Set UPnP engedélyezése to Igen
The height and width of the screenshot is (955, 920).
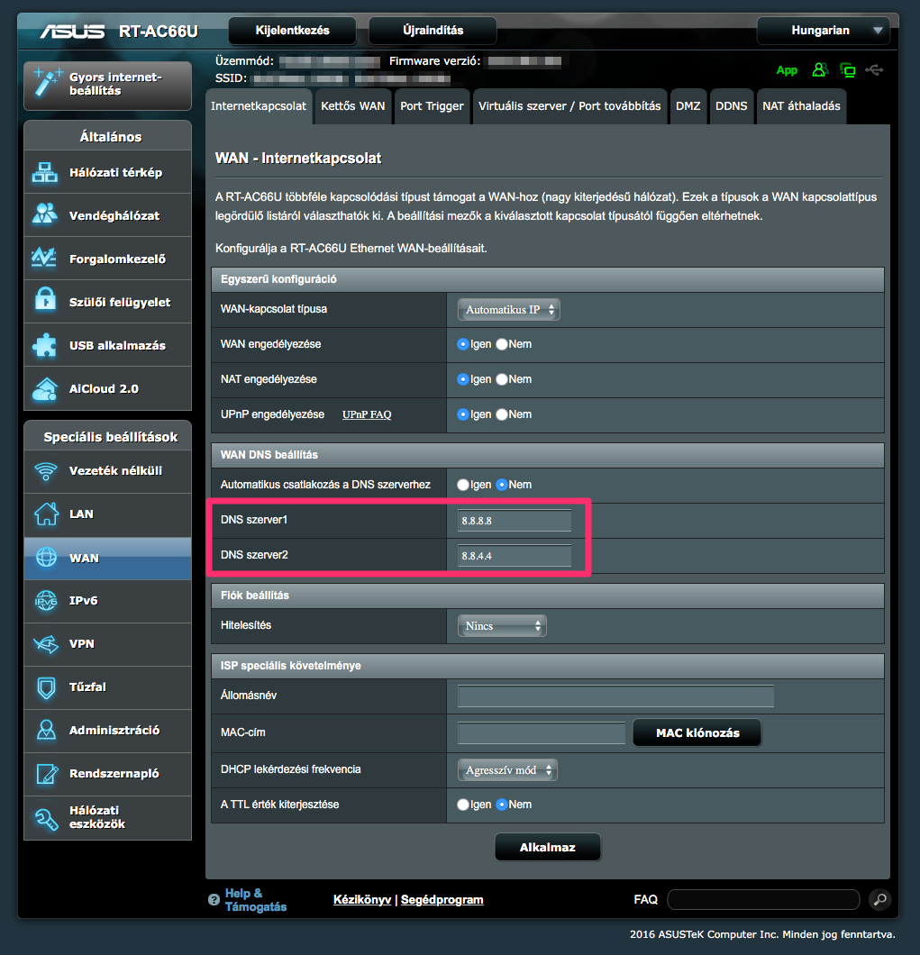click(x=463, y=414)
